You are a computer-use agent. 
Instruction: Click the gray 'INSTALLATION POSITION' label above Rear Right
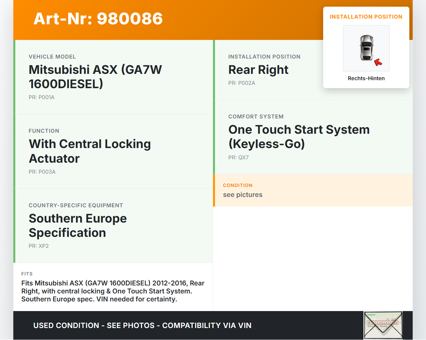point(264,57)
